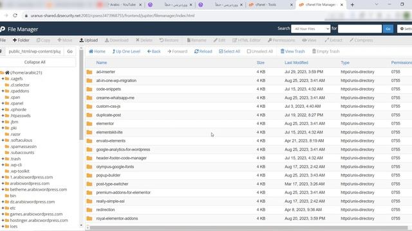Click the really-simple-ssl folder name
Screen dimensions: 412x231
pyautogui.click(x=110, y=201)
